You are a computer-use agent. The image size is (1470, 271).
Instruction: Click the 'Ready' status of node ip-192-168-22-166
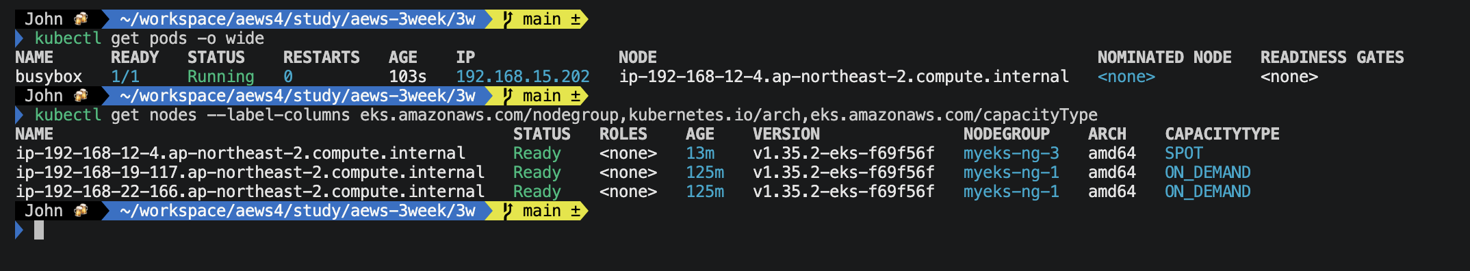tap(537, 192)
